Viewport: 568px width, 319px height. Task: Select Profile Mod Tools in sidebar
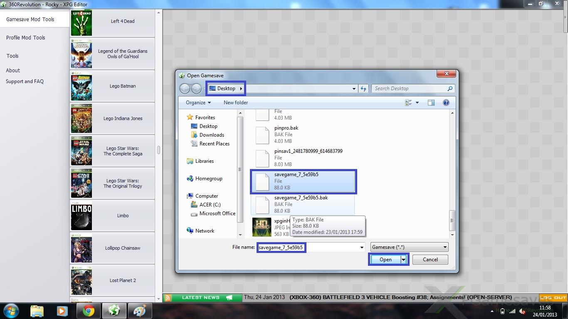pos(26,37)
